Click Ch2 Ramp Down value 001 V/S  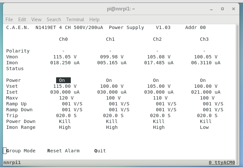click(x=166, y=110)
